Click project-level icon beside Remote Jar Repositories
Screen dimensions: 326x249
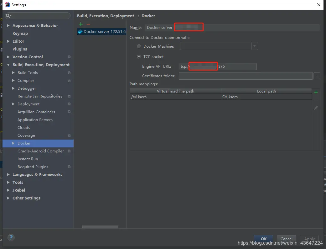pyautogui.click(x=69, y=96)
